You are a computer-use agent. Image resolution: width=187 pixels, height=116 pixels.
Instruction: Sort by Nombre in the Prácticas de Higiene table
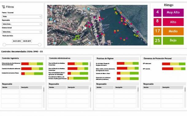pos(105,87)
